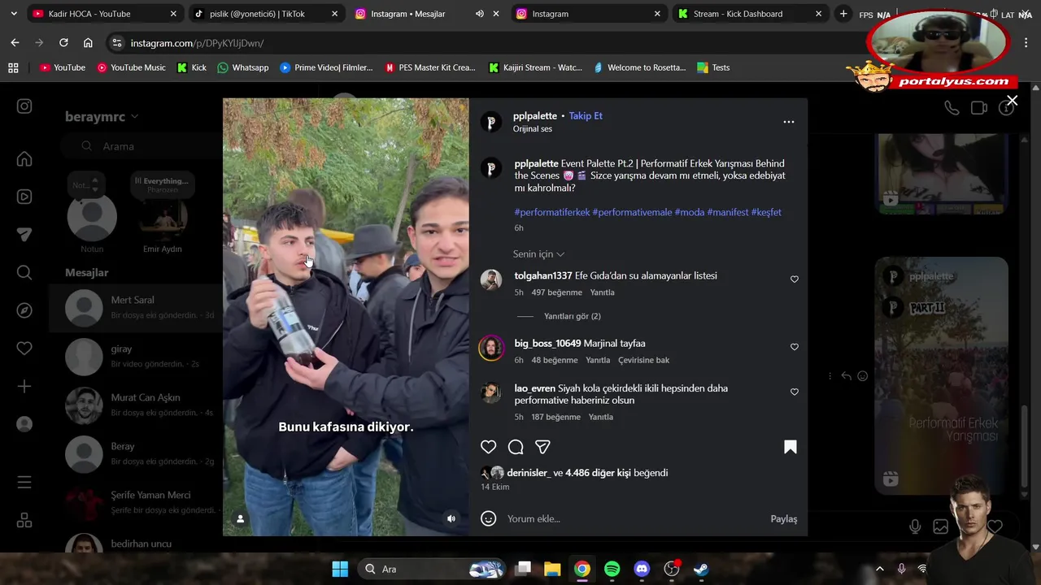This screenshot has height=585, width=1041.
Task: Share the post via paper plane icon
Action: pyautogui.click(x=542, y=447)
